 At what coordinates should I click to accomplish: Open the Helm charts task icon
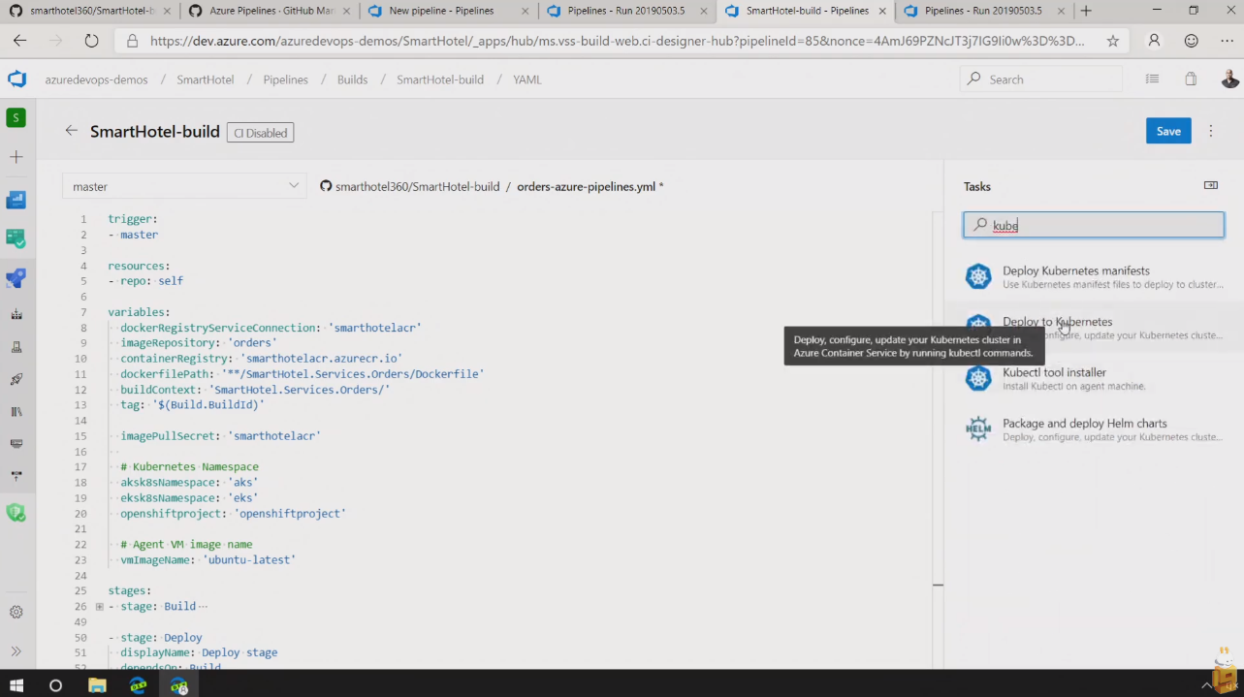(978, 428)
